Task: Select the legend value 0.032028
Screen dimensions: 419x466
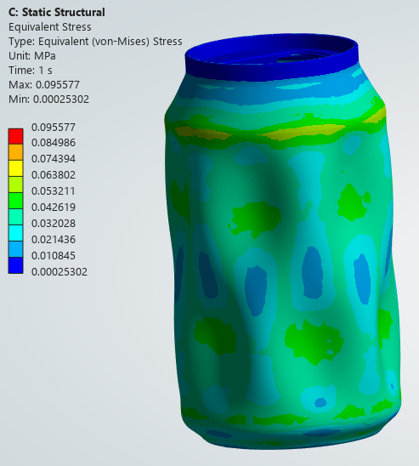Action: coord(54,223)
